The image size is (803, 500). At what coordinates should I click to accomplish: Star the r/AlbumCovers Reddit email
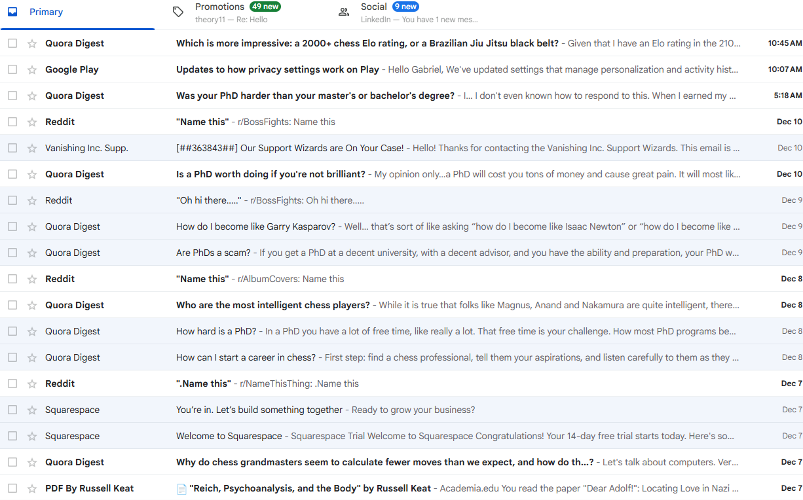[x=31, y=279]
